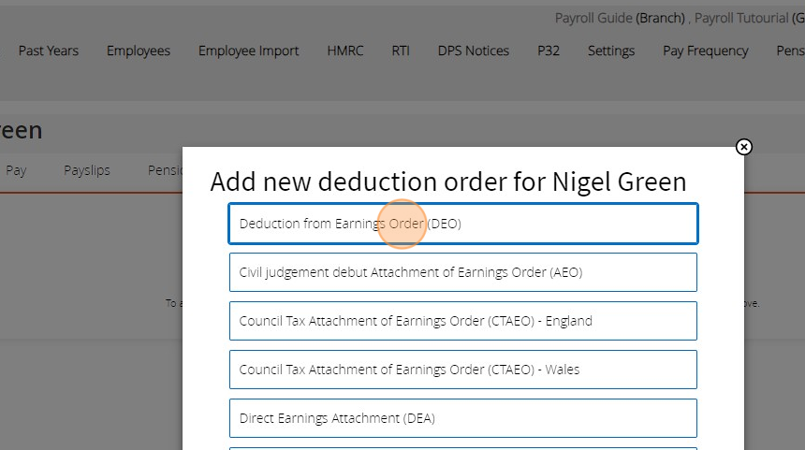Close the add deduction order dialog
The height and width of the screenshot is (450, 805).
(x=743, y=147)
